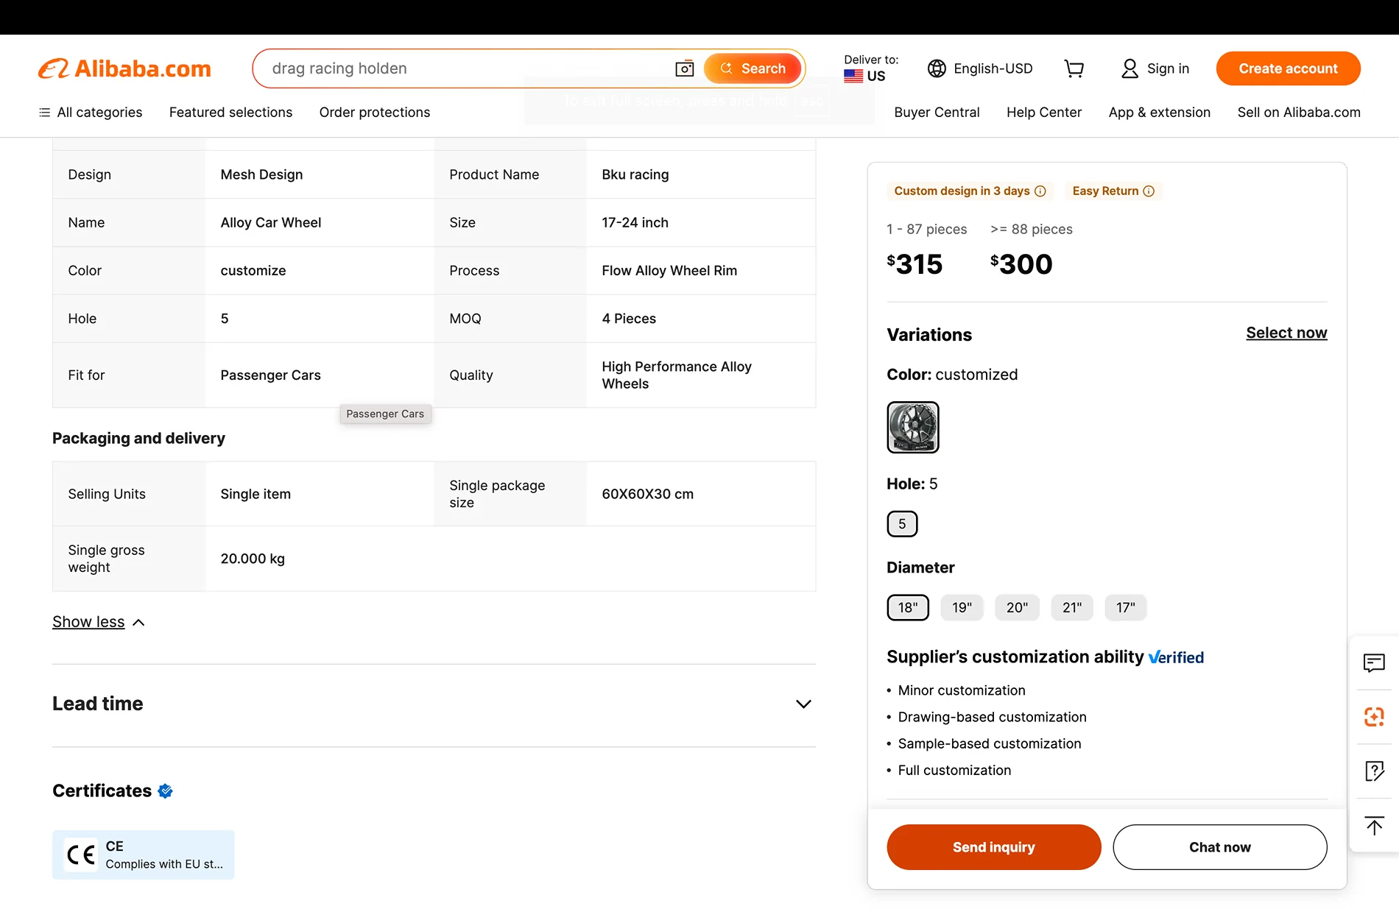Click the Alloy Car Wheel name value
1399x909 pixels.
click(x=271, y=223)
